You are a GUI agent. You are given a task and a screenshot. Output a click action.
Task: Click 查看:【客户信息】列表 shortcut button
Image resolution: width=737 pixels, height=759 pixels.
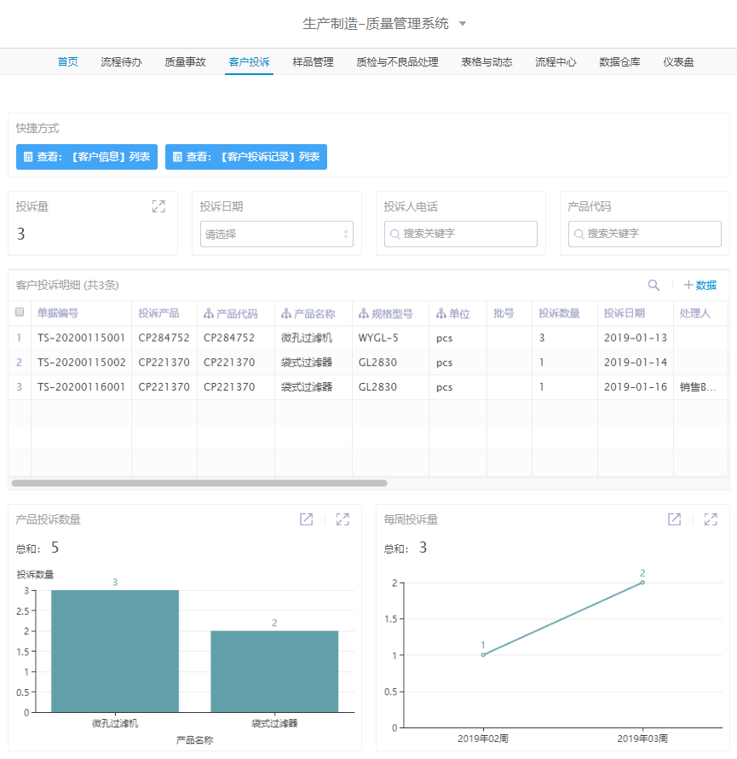[87, 157]
